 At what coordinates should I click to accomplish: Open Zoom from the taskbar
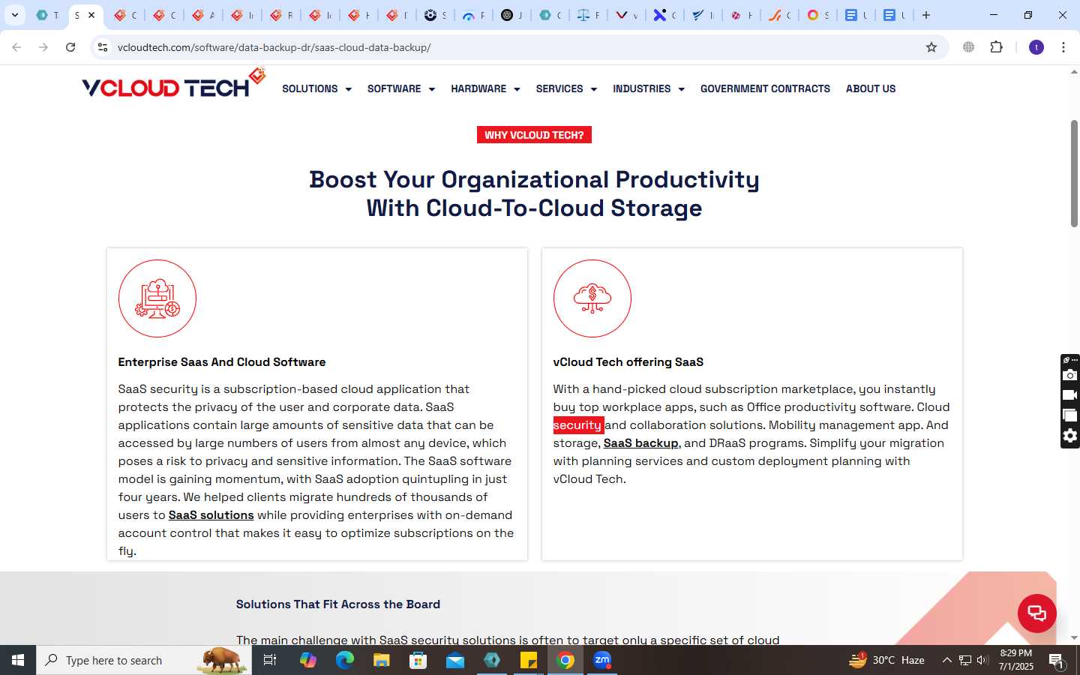coord(602,660)
